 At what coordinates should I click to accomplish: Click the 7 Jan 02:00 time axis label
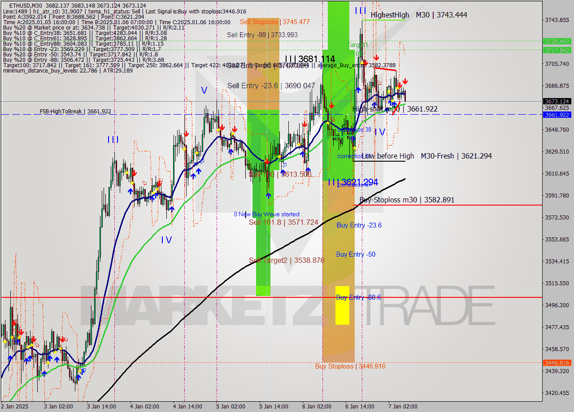pyautogui.click(x=403, y=407)
